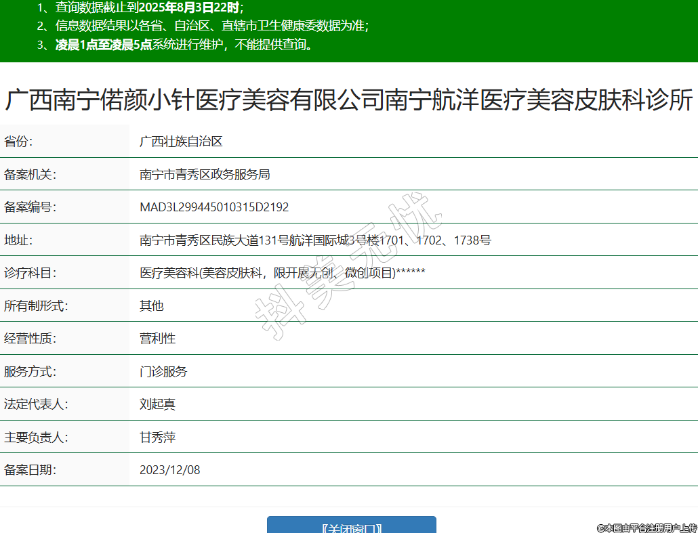Click the main person in charge 甘秀萍
The image size is (698, 533).
tap(157, 438)
